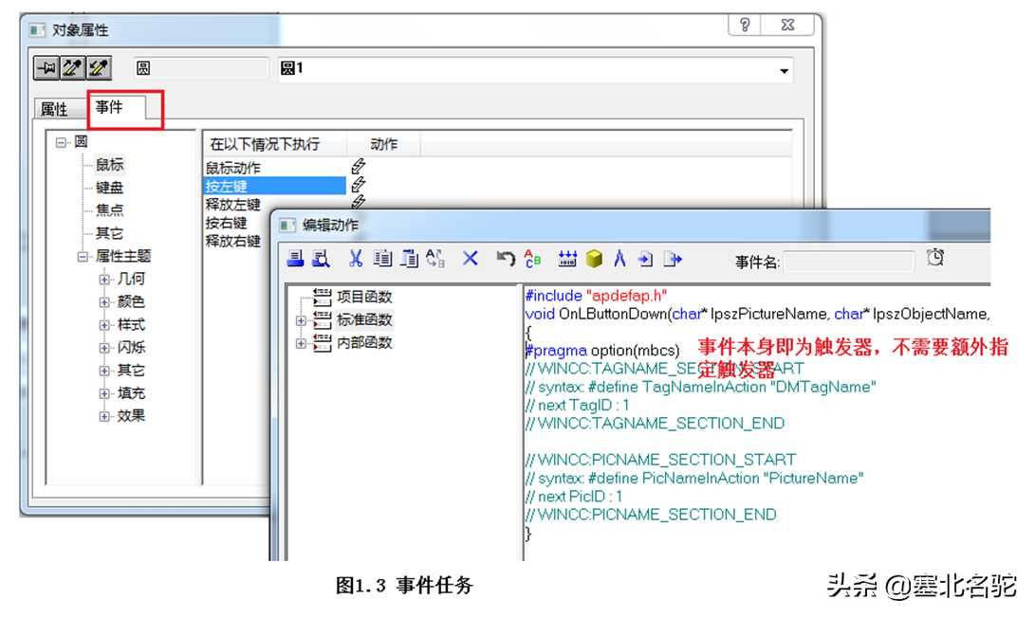Select 焦点 in the event tree
Image resolution: width=1035 pixels, height=617 pixels.
pyautogui.click(x=110, y=210)
